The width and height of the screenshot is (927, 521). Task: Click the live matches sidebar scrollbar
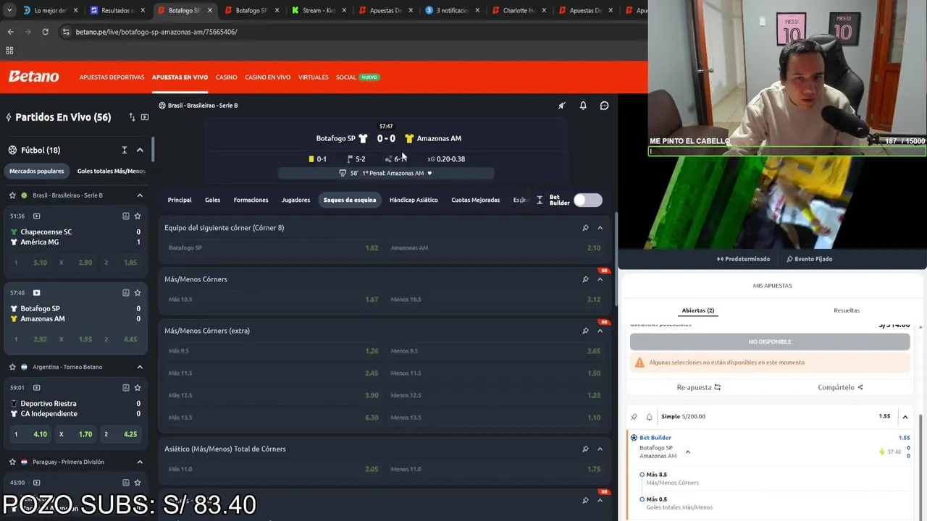(151, 151)
